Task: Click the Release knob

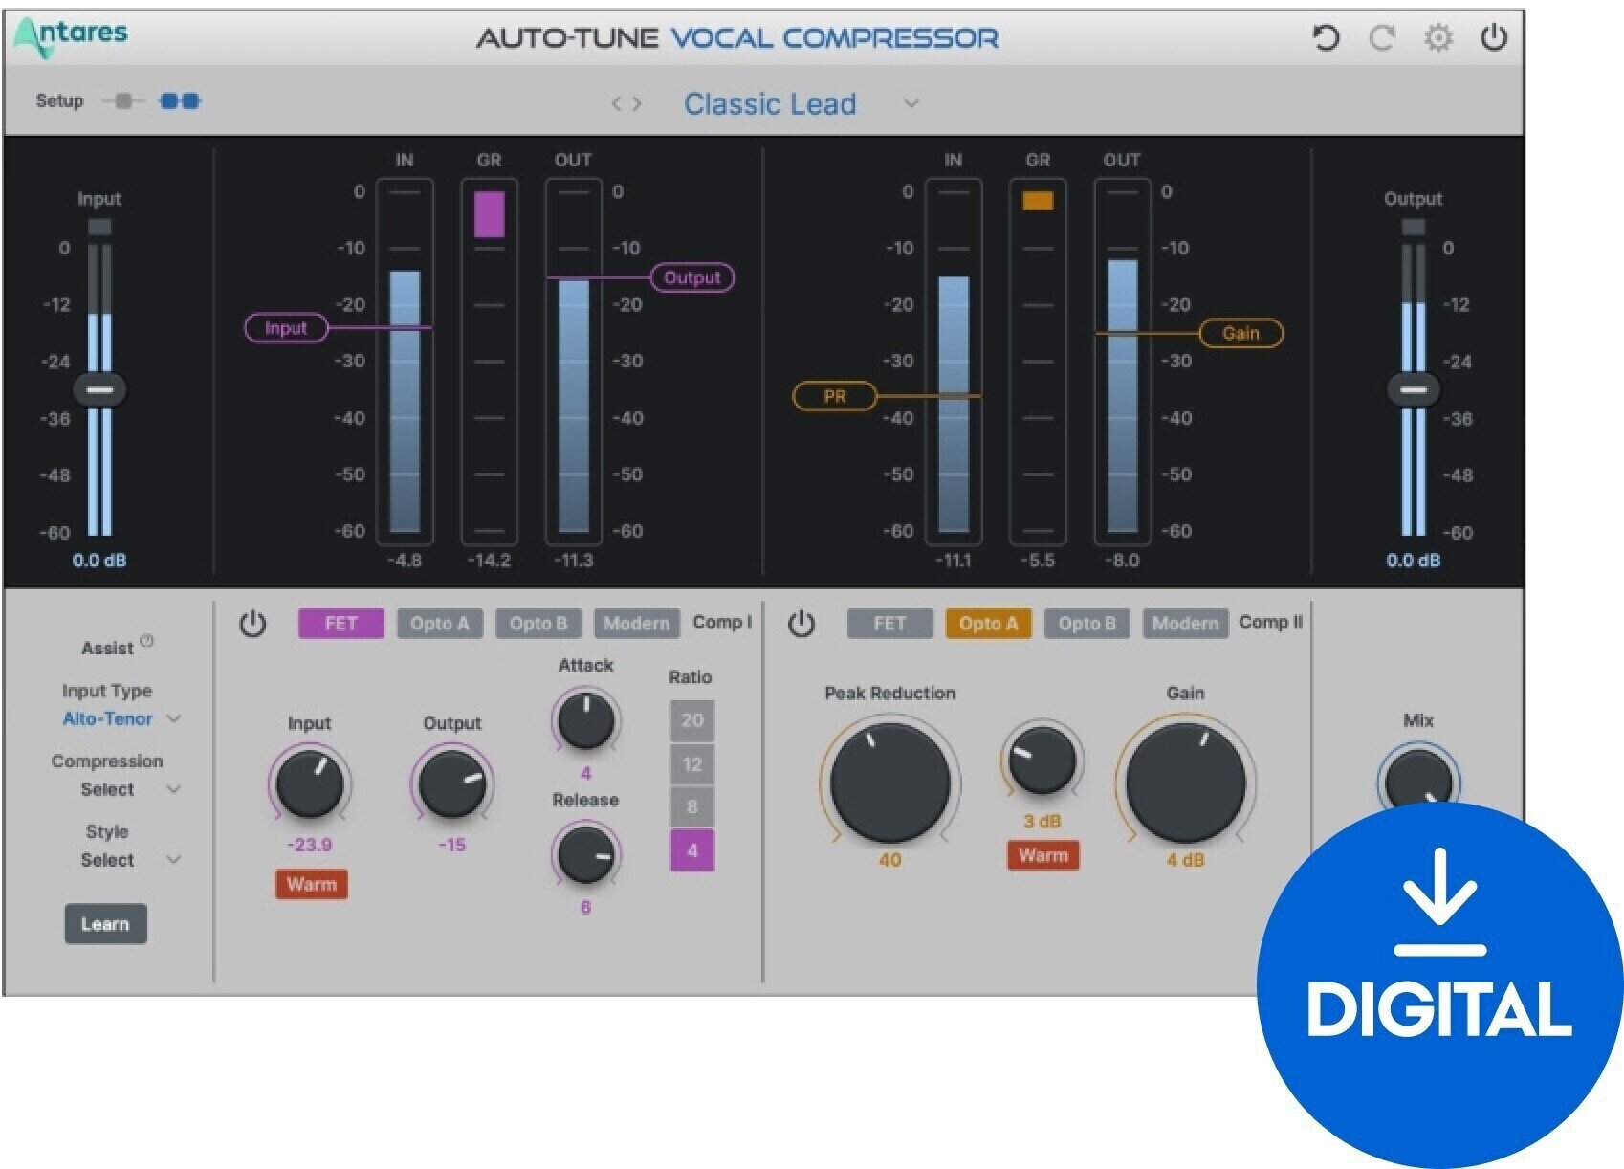Action: (585, 854)
